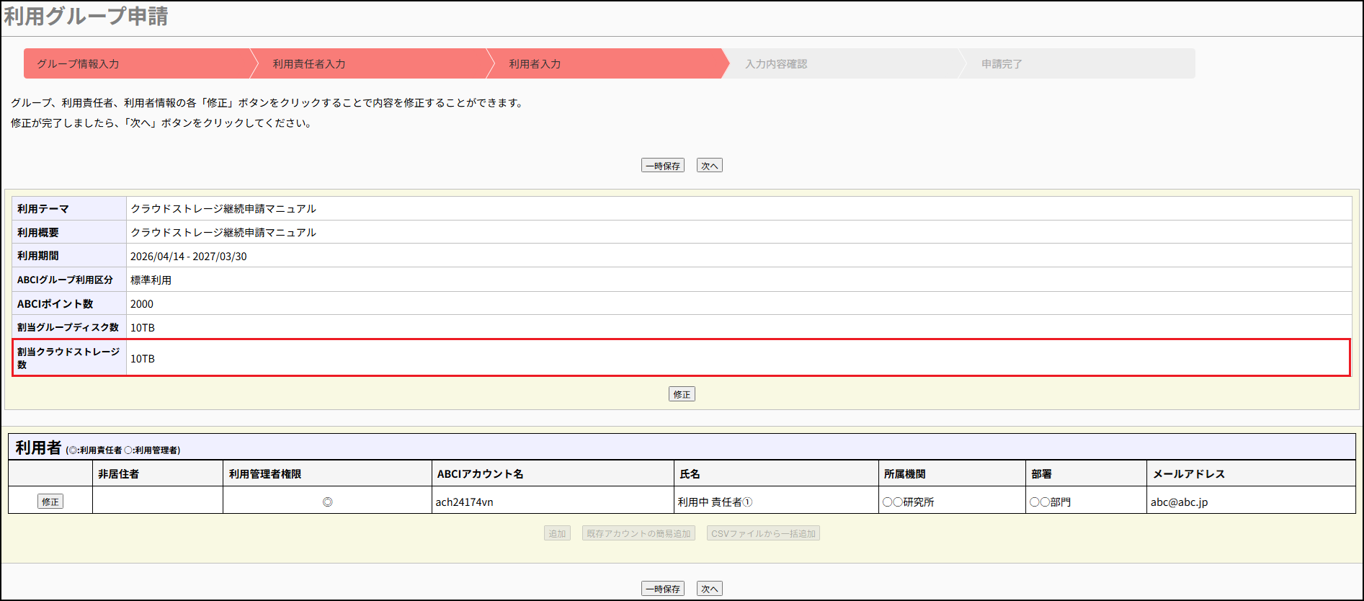1364x601 pixels.
Task: Click the abc@abc.jp email address
Action: click(x=1179, y=502)
